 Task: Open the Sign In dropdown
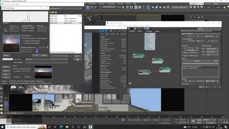click(x=196, y=4)
